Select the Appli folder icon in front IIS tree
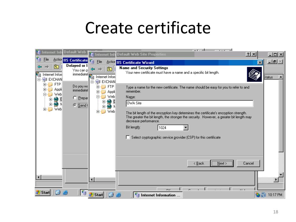The image size is (296, 222). tap(103, 92)
